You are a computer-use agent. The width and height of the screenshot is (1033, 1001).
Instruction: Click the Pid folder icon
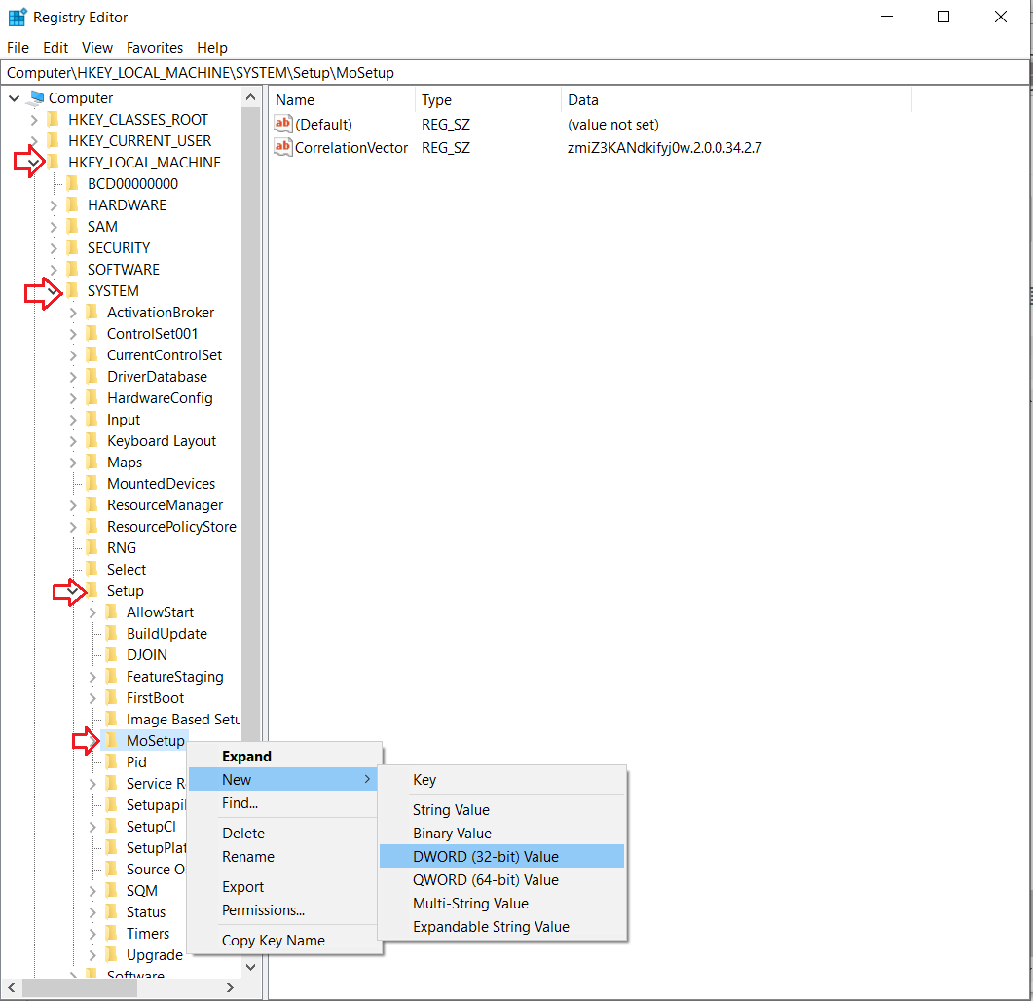click(x=113, y=761)
